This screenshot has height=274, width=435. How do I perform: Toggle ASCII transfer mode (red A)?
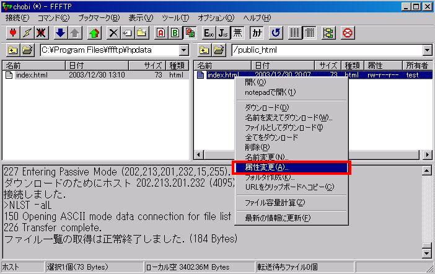click(161, 33)
